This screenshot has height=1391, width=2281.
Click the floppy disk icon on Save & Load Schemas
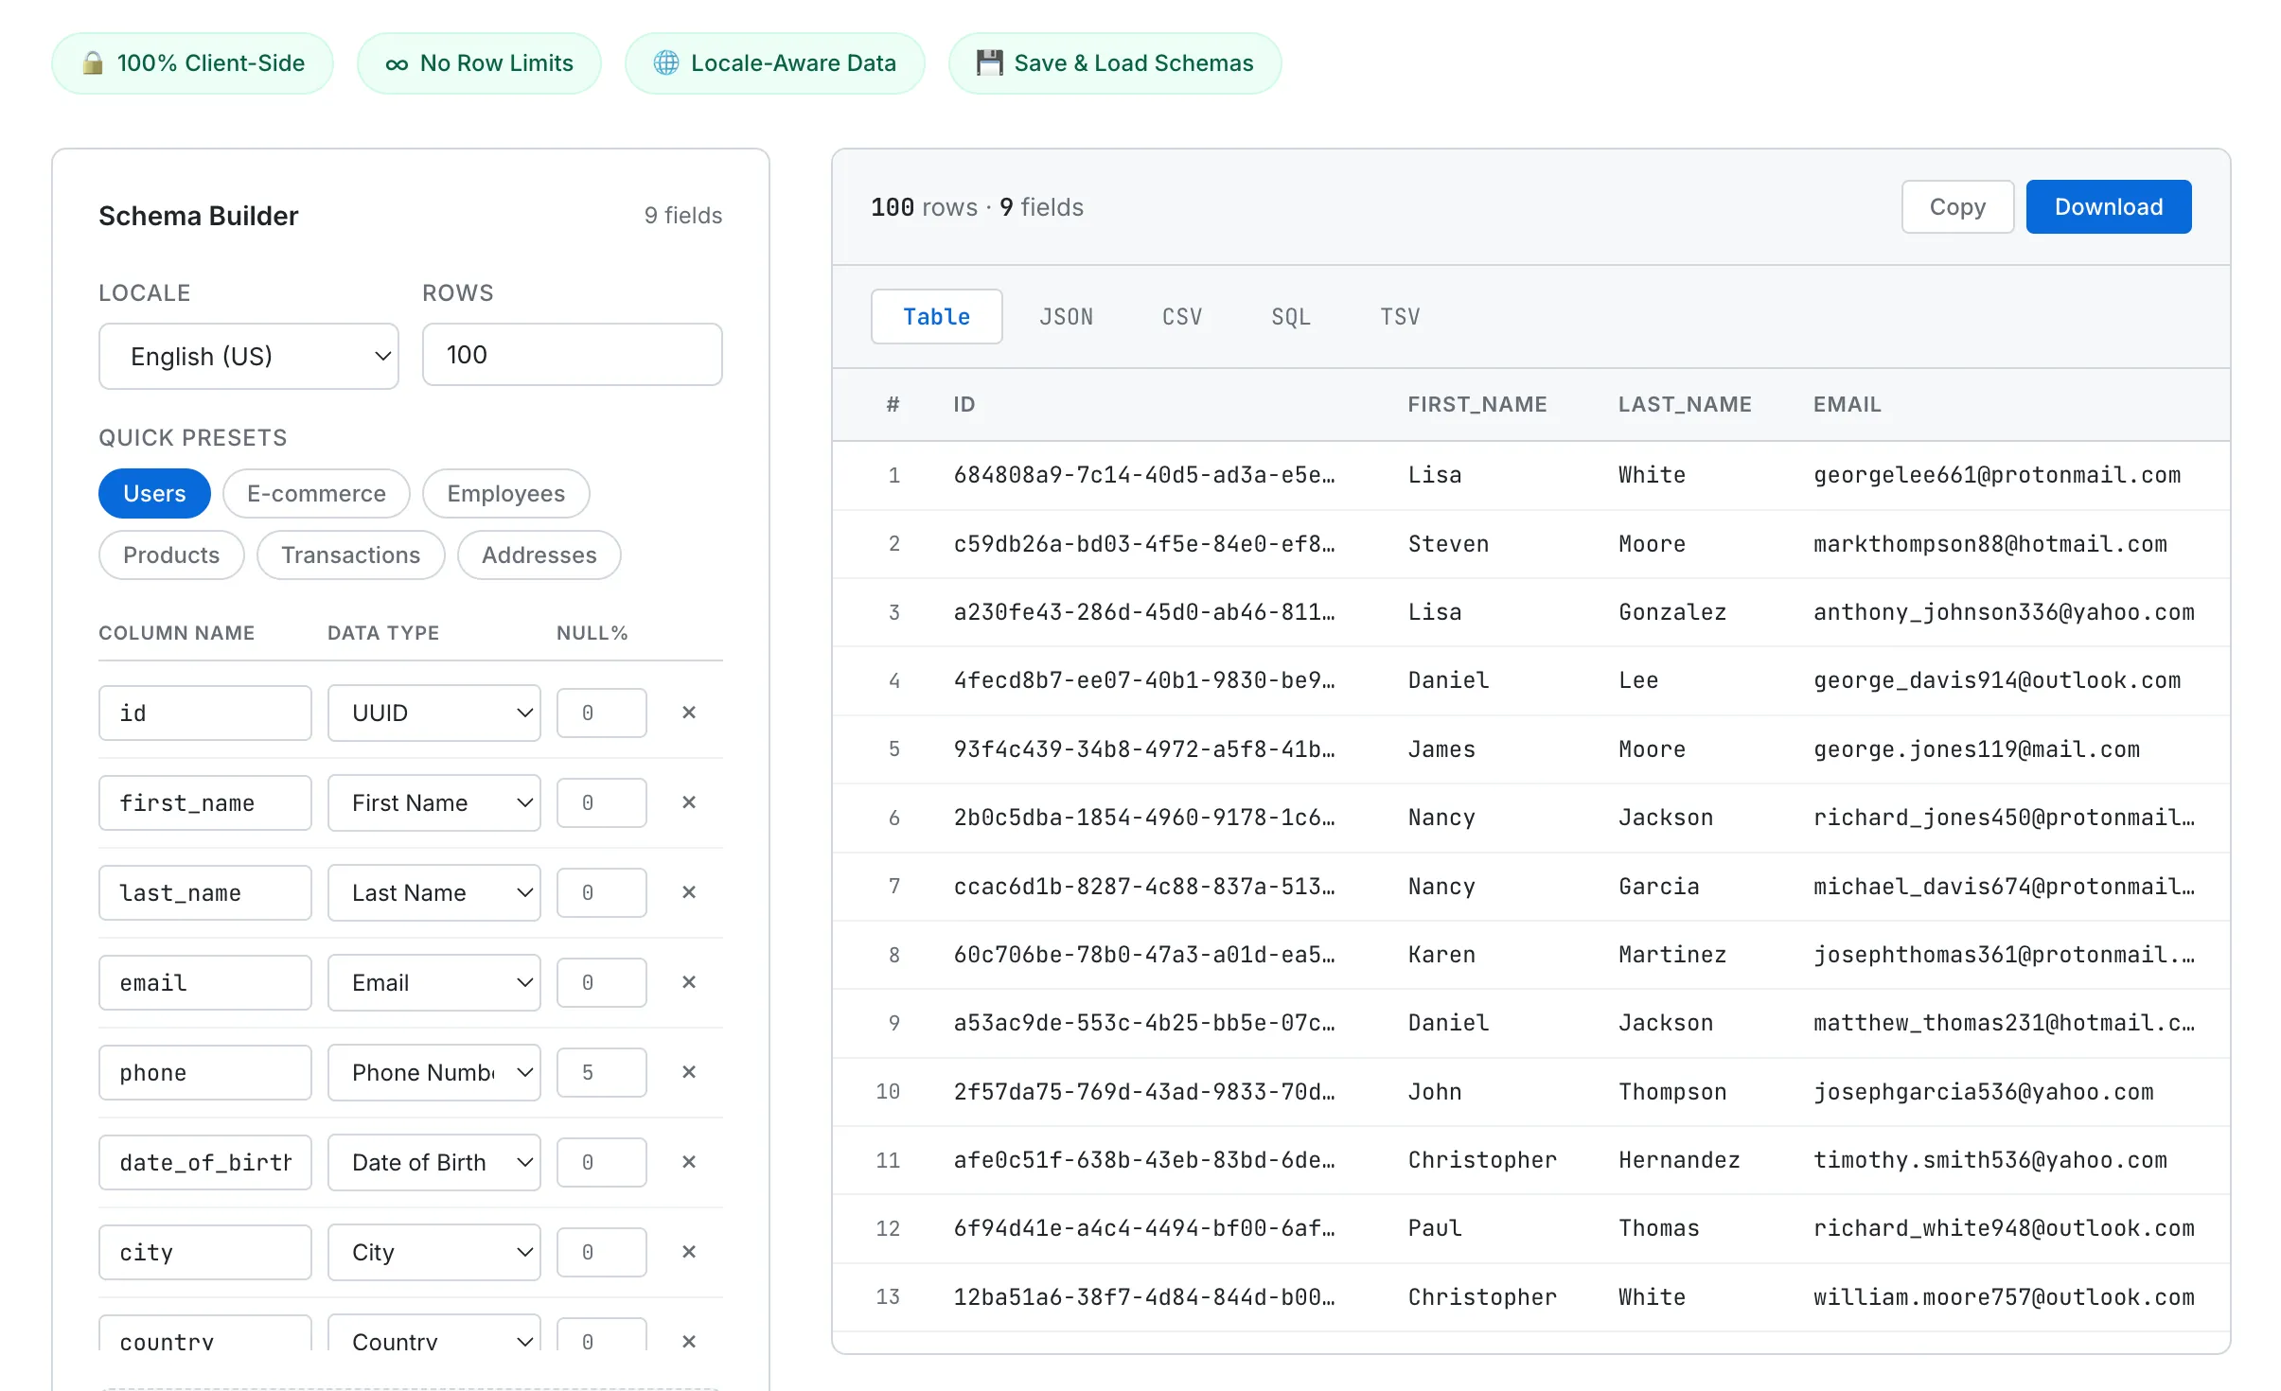(989, 62)
